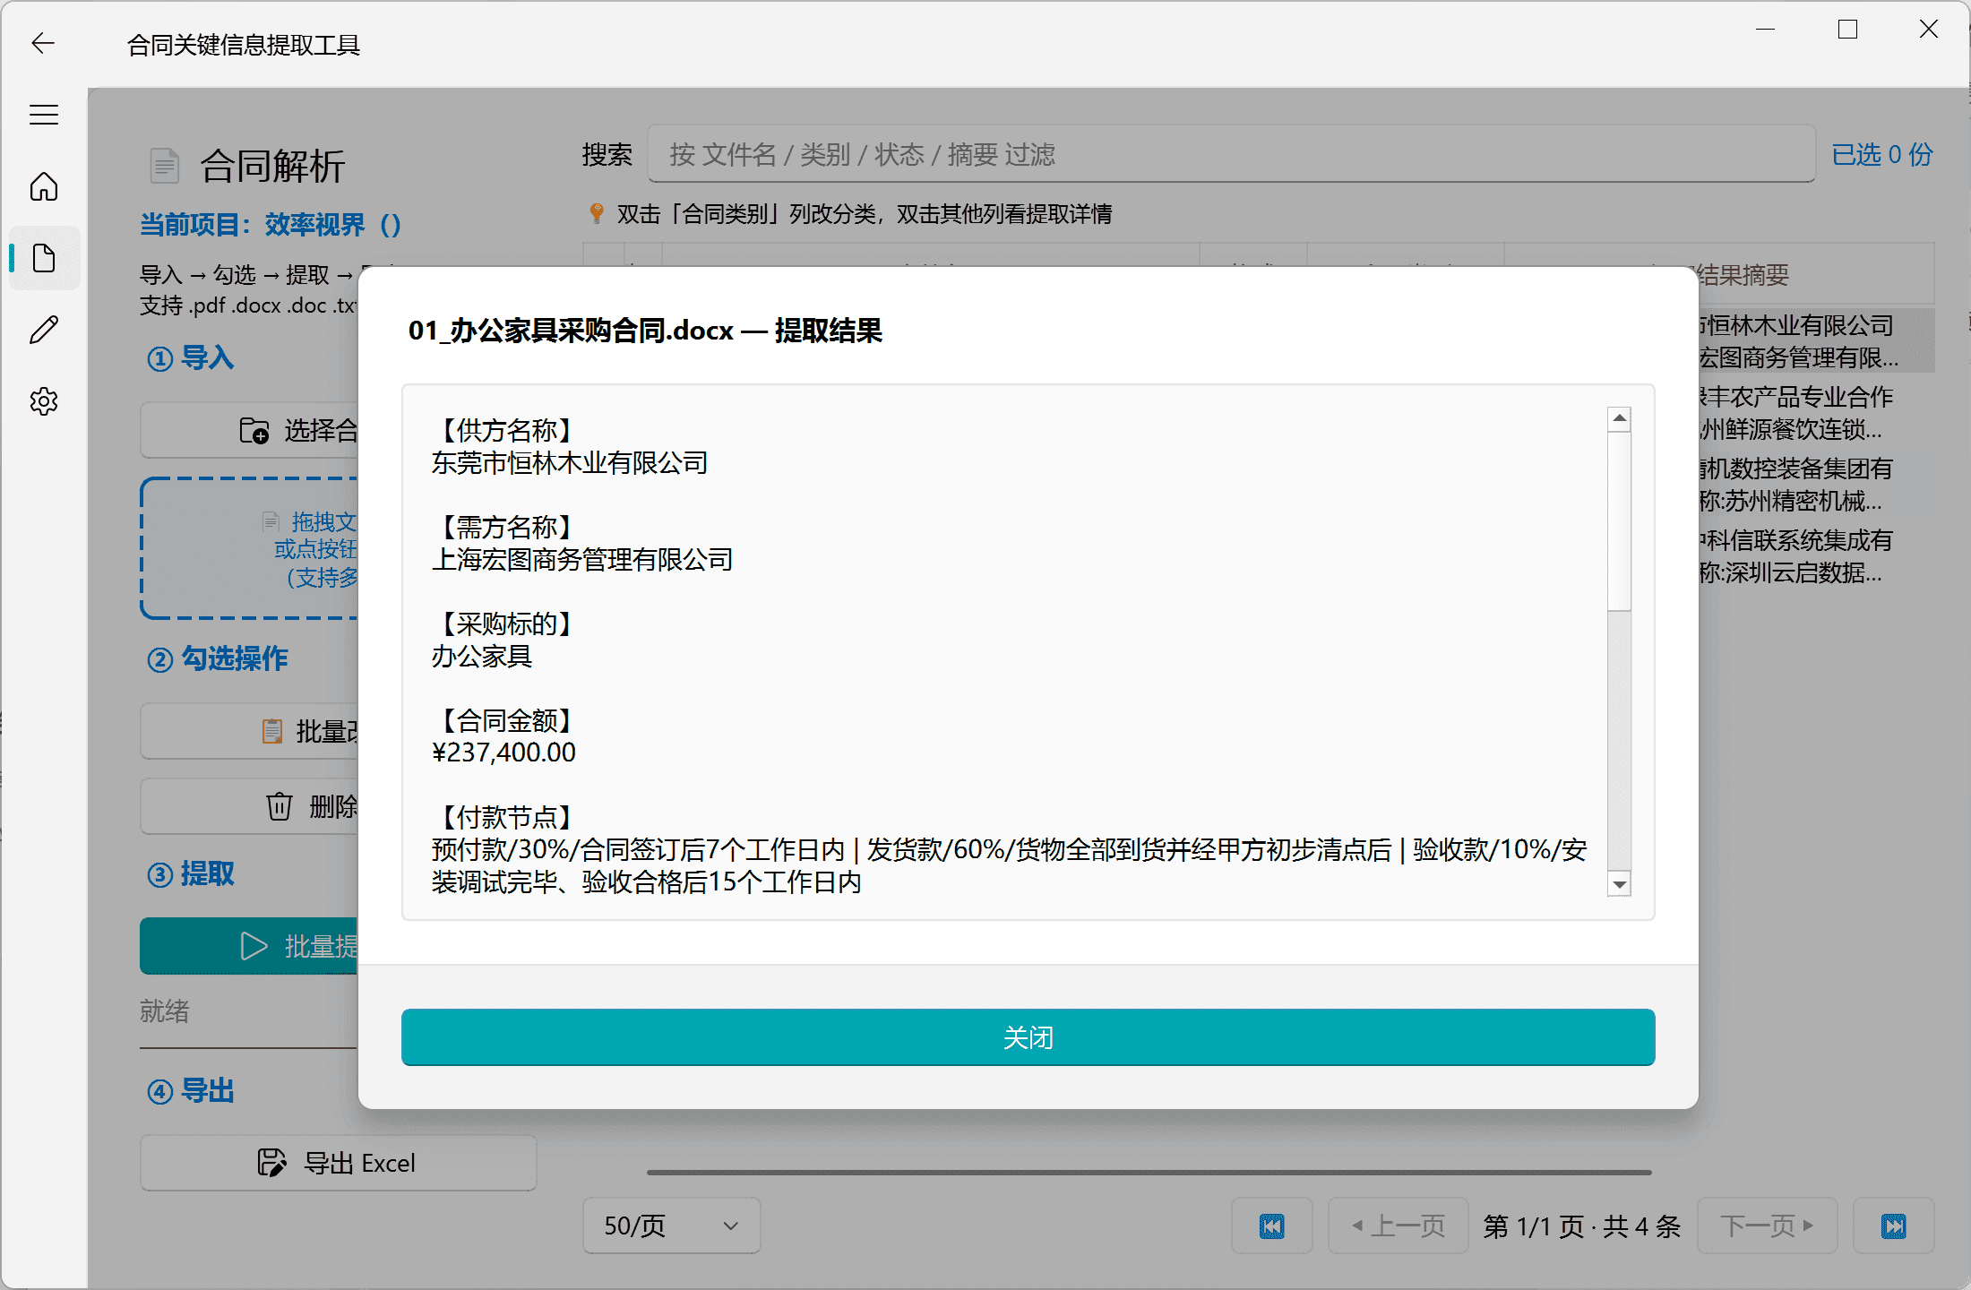Image resolution: width=1971 pixels, height=1290 pixels.
Task: Click the dialog scrollbar up arrow
Action: (1619, 419)
